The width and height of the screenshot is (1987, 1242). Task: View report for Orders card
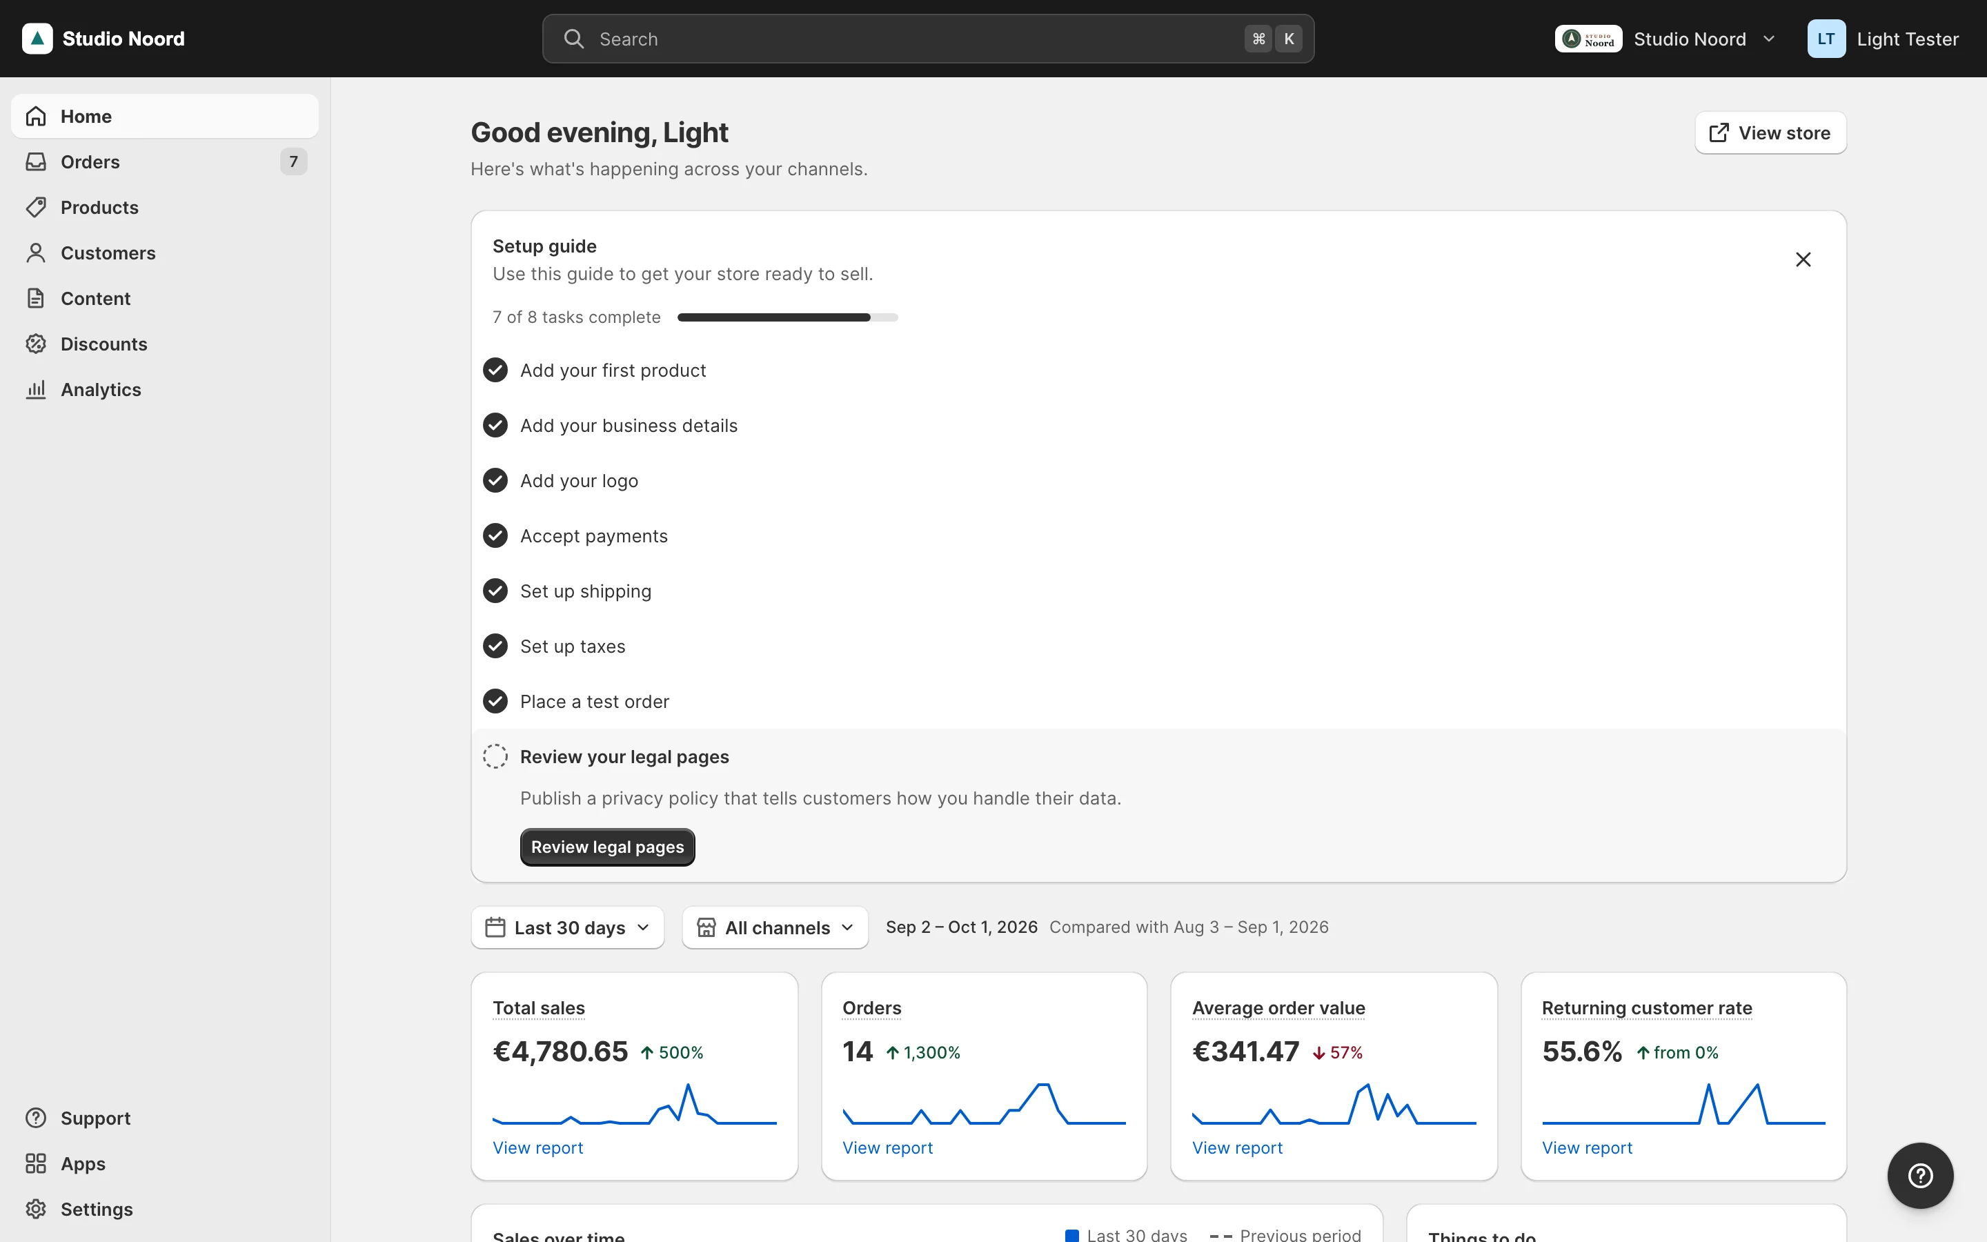pos(887,1147)
